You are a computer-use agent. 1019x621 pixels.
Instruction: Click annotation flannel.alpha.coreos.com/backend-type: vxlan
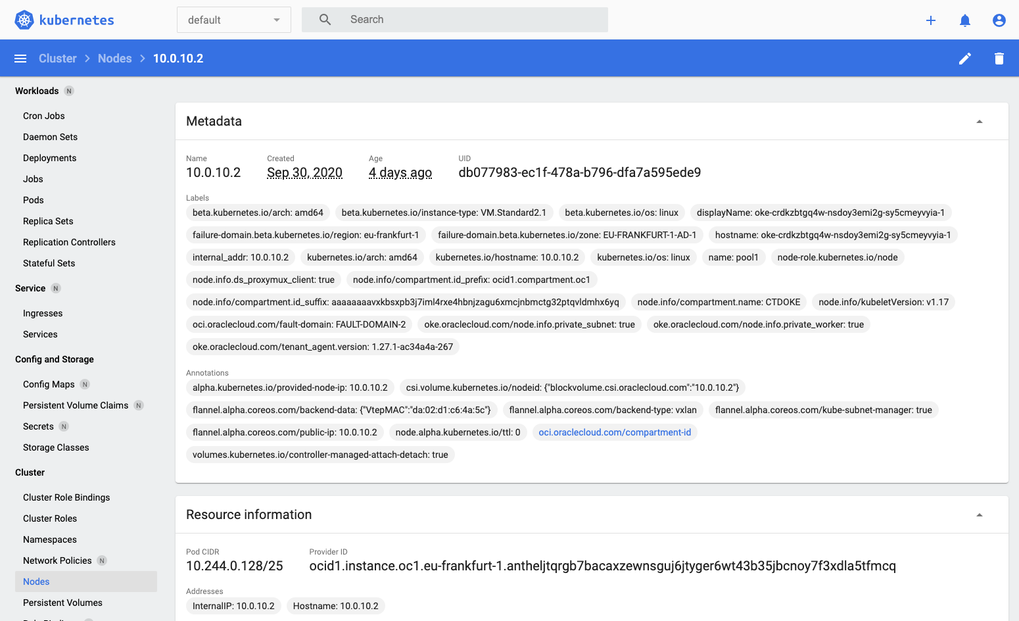(x=603, y=410)
